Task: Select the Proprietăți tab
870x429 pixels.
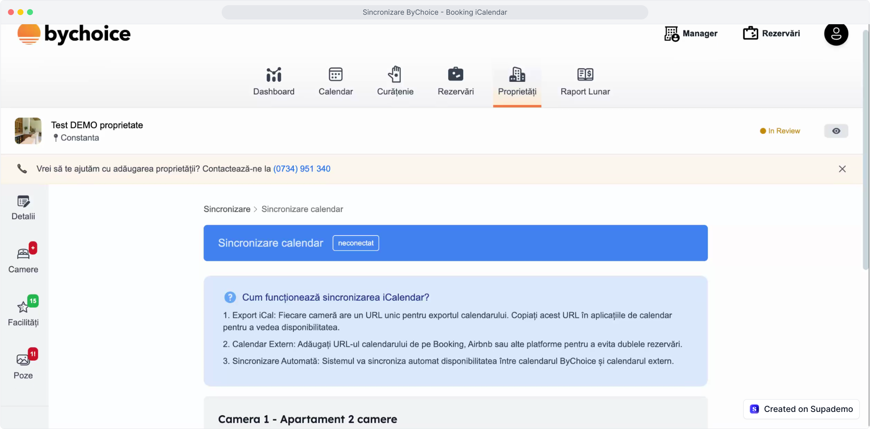Action: pyautogui.click(x=517, y=81)
